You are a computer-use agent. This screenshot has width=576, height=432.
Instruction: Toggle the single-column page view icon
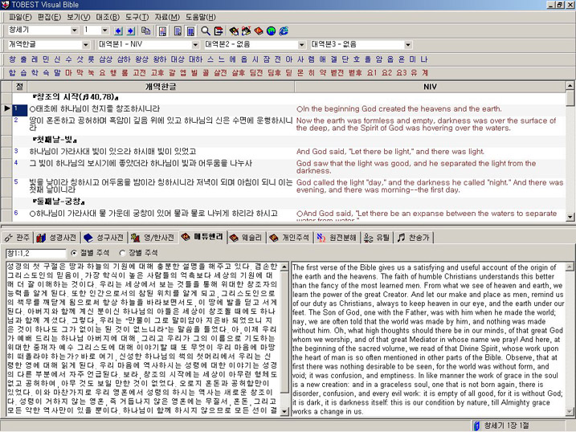click(x=178, y=31)
